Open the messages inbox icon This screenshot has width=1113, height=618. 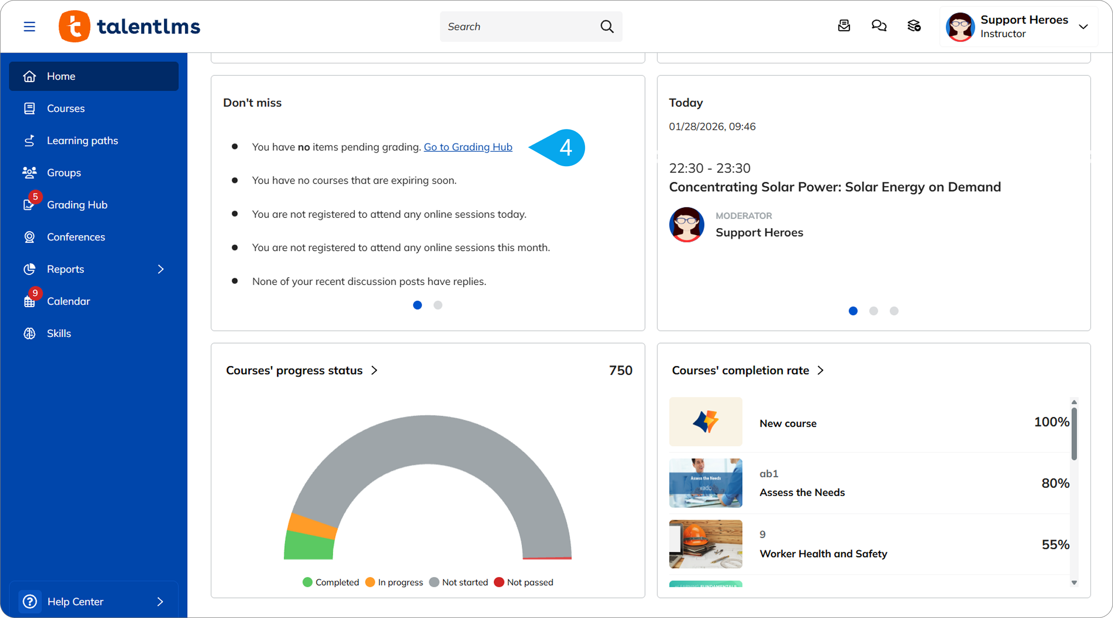pyautogui.click(x=844, y=26)
